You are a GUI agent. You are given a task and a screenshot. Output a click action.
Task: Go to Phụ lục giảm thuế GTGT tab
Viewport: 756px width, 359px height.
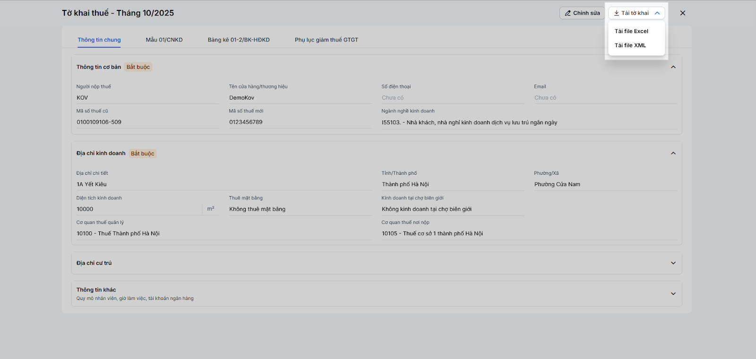pos(326,40)
